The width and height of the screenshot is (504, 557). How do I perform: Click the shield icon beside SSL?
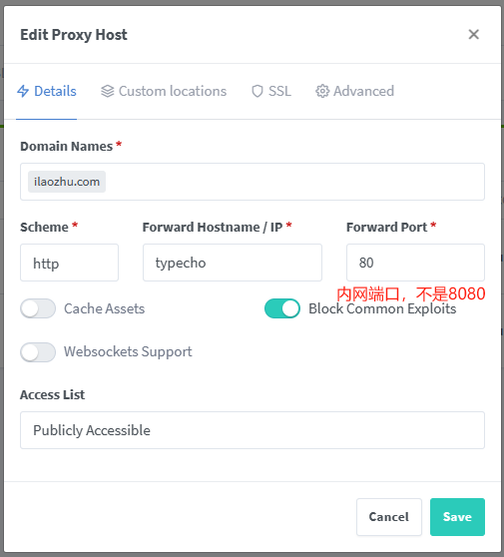click(257, 91)
